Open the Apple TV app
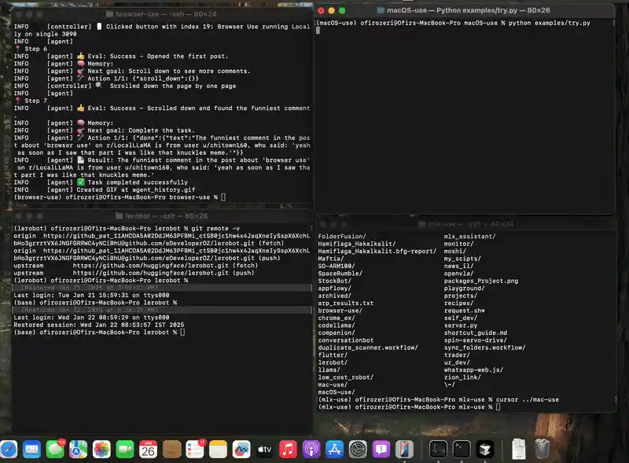 265,450
